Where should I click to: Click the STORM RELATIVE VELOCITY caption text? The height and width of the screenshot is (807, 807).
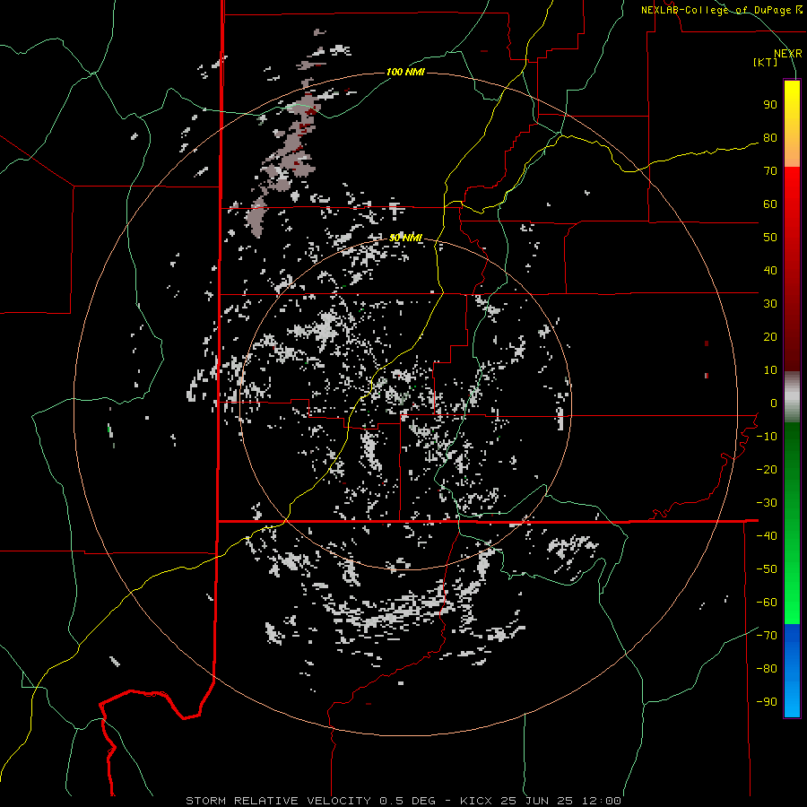point(278,801)
